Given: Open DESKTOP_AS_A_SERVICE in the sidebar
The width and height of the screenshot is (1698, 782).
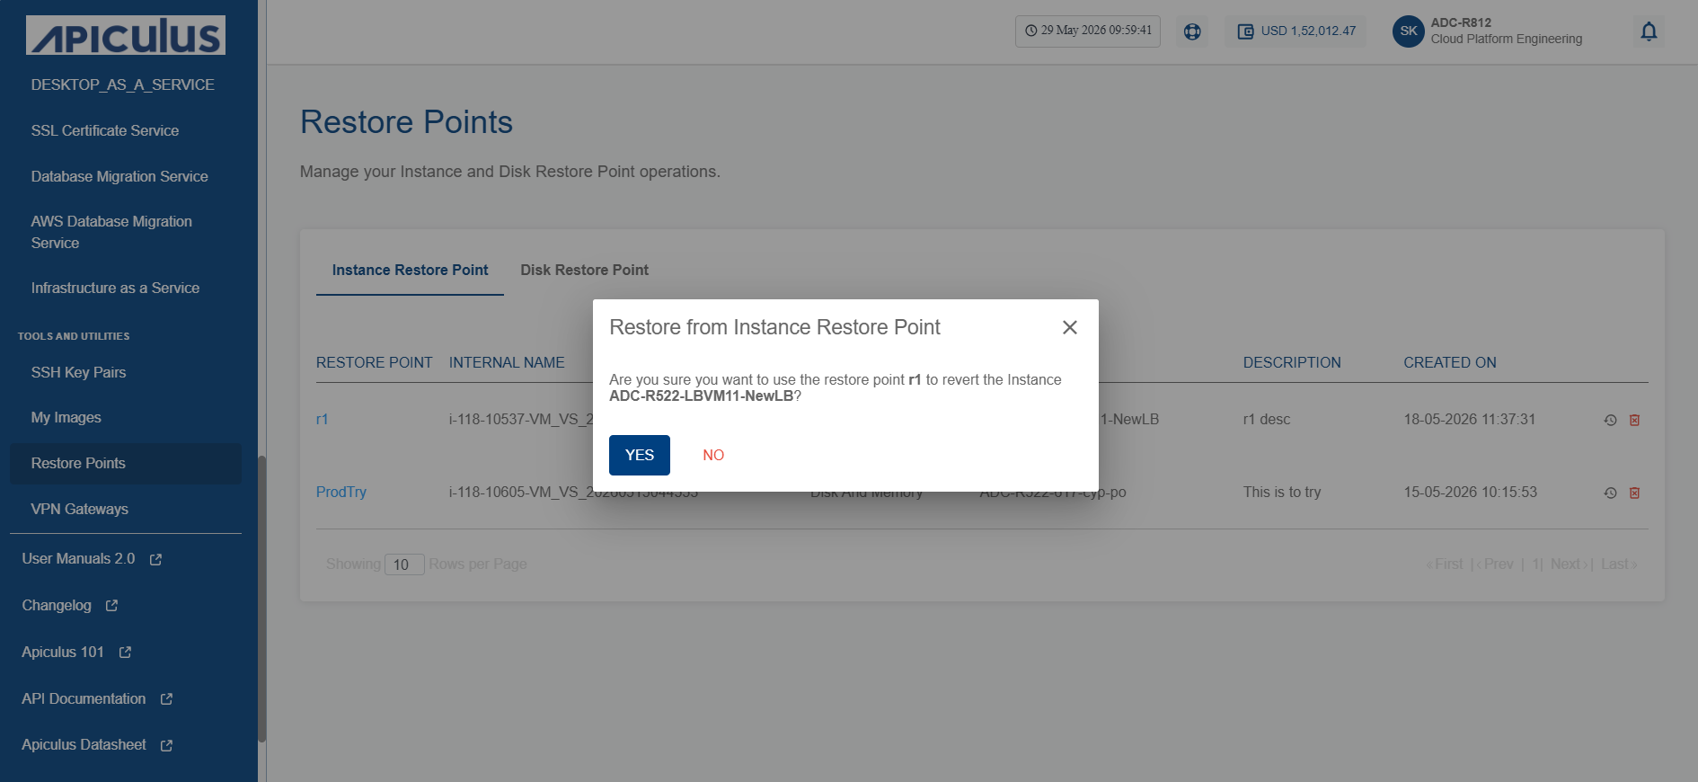Looking at the screenshot, I should click(x=123, y=84).
